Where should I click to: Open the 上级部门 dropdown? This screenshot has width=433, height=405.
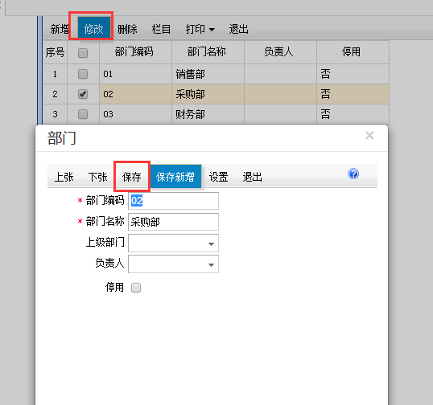(x=173, y=243)
